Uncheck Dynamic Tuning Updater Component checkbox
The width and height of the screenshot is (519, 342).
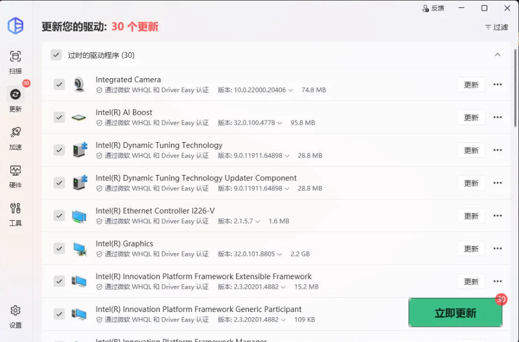tap(59, 182)
